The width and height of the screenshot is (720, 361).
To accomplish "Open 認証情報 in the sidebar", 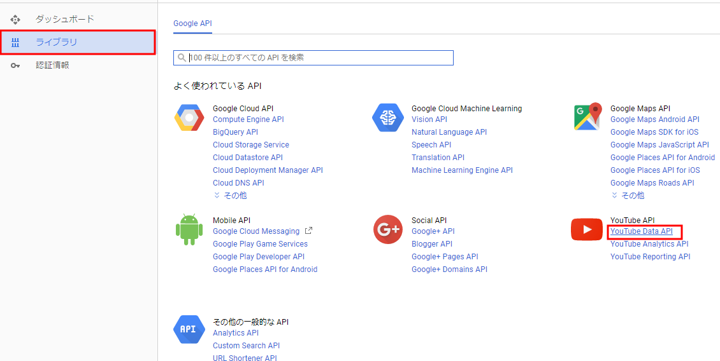I will pos(52,65).
